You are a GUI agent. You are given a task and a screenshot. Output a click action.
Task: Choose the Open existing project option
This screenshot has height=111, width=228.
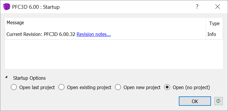click(61, 87)
